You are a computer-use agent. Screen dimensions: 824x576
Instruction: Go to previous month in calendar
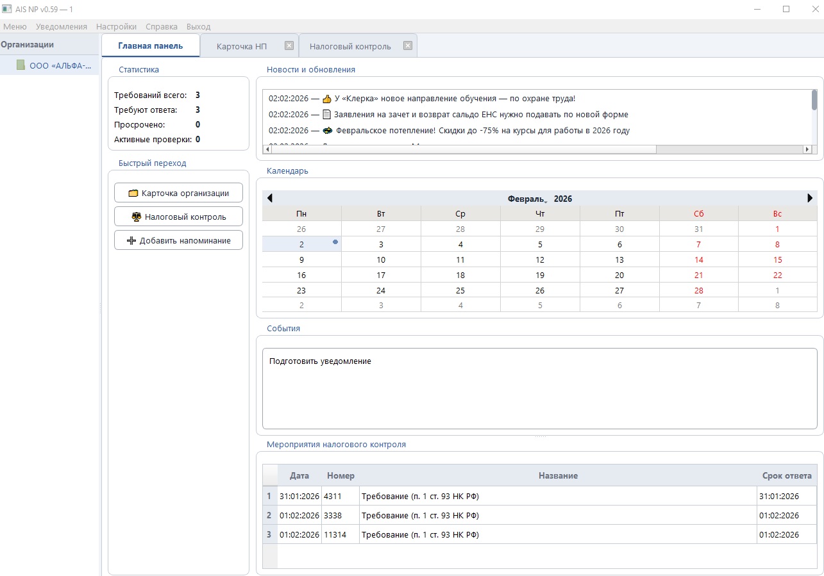coord(270,199)
